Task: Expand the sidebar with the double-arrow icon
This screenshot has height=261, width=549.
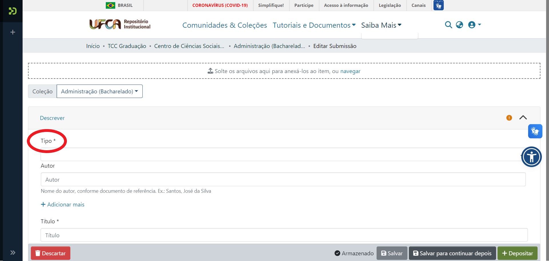Action: (x=13, y=252)
